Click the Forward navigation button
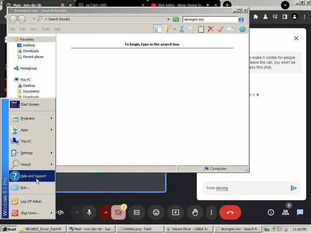 click(22, 19)
